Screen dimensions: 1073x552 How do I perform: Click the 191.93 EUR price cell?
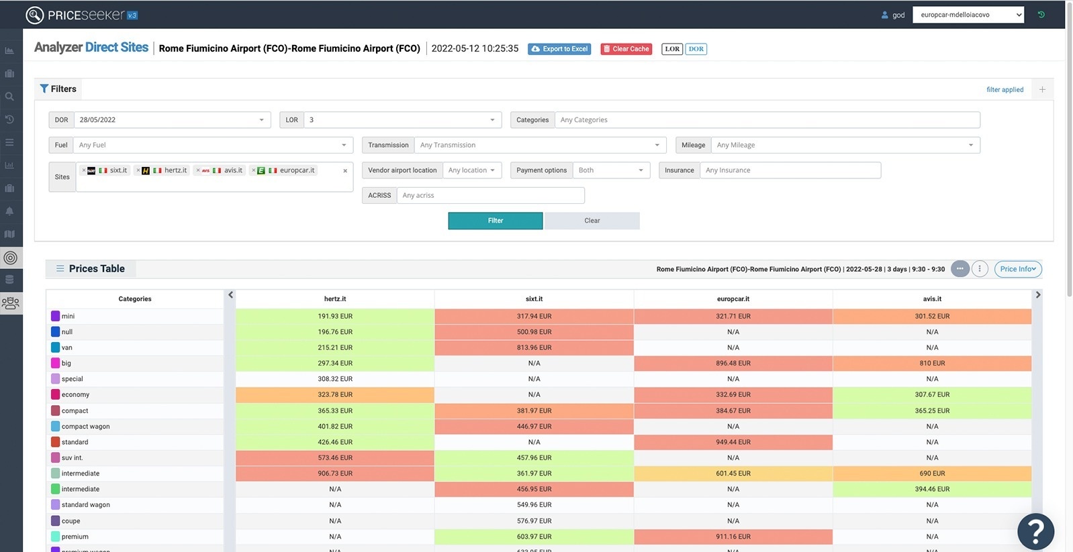click(335, 316)
